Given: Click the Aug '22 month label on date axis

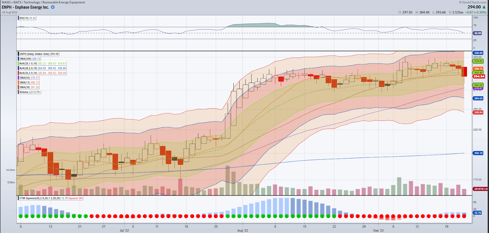Looking at the screenshot, I should (243, 231).
